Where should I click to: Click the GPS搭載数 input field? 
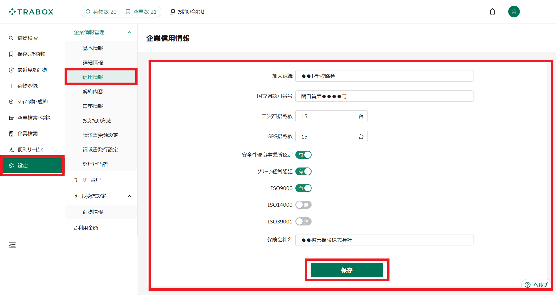[x=332, y=136]
